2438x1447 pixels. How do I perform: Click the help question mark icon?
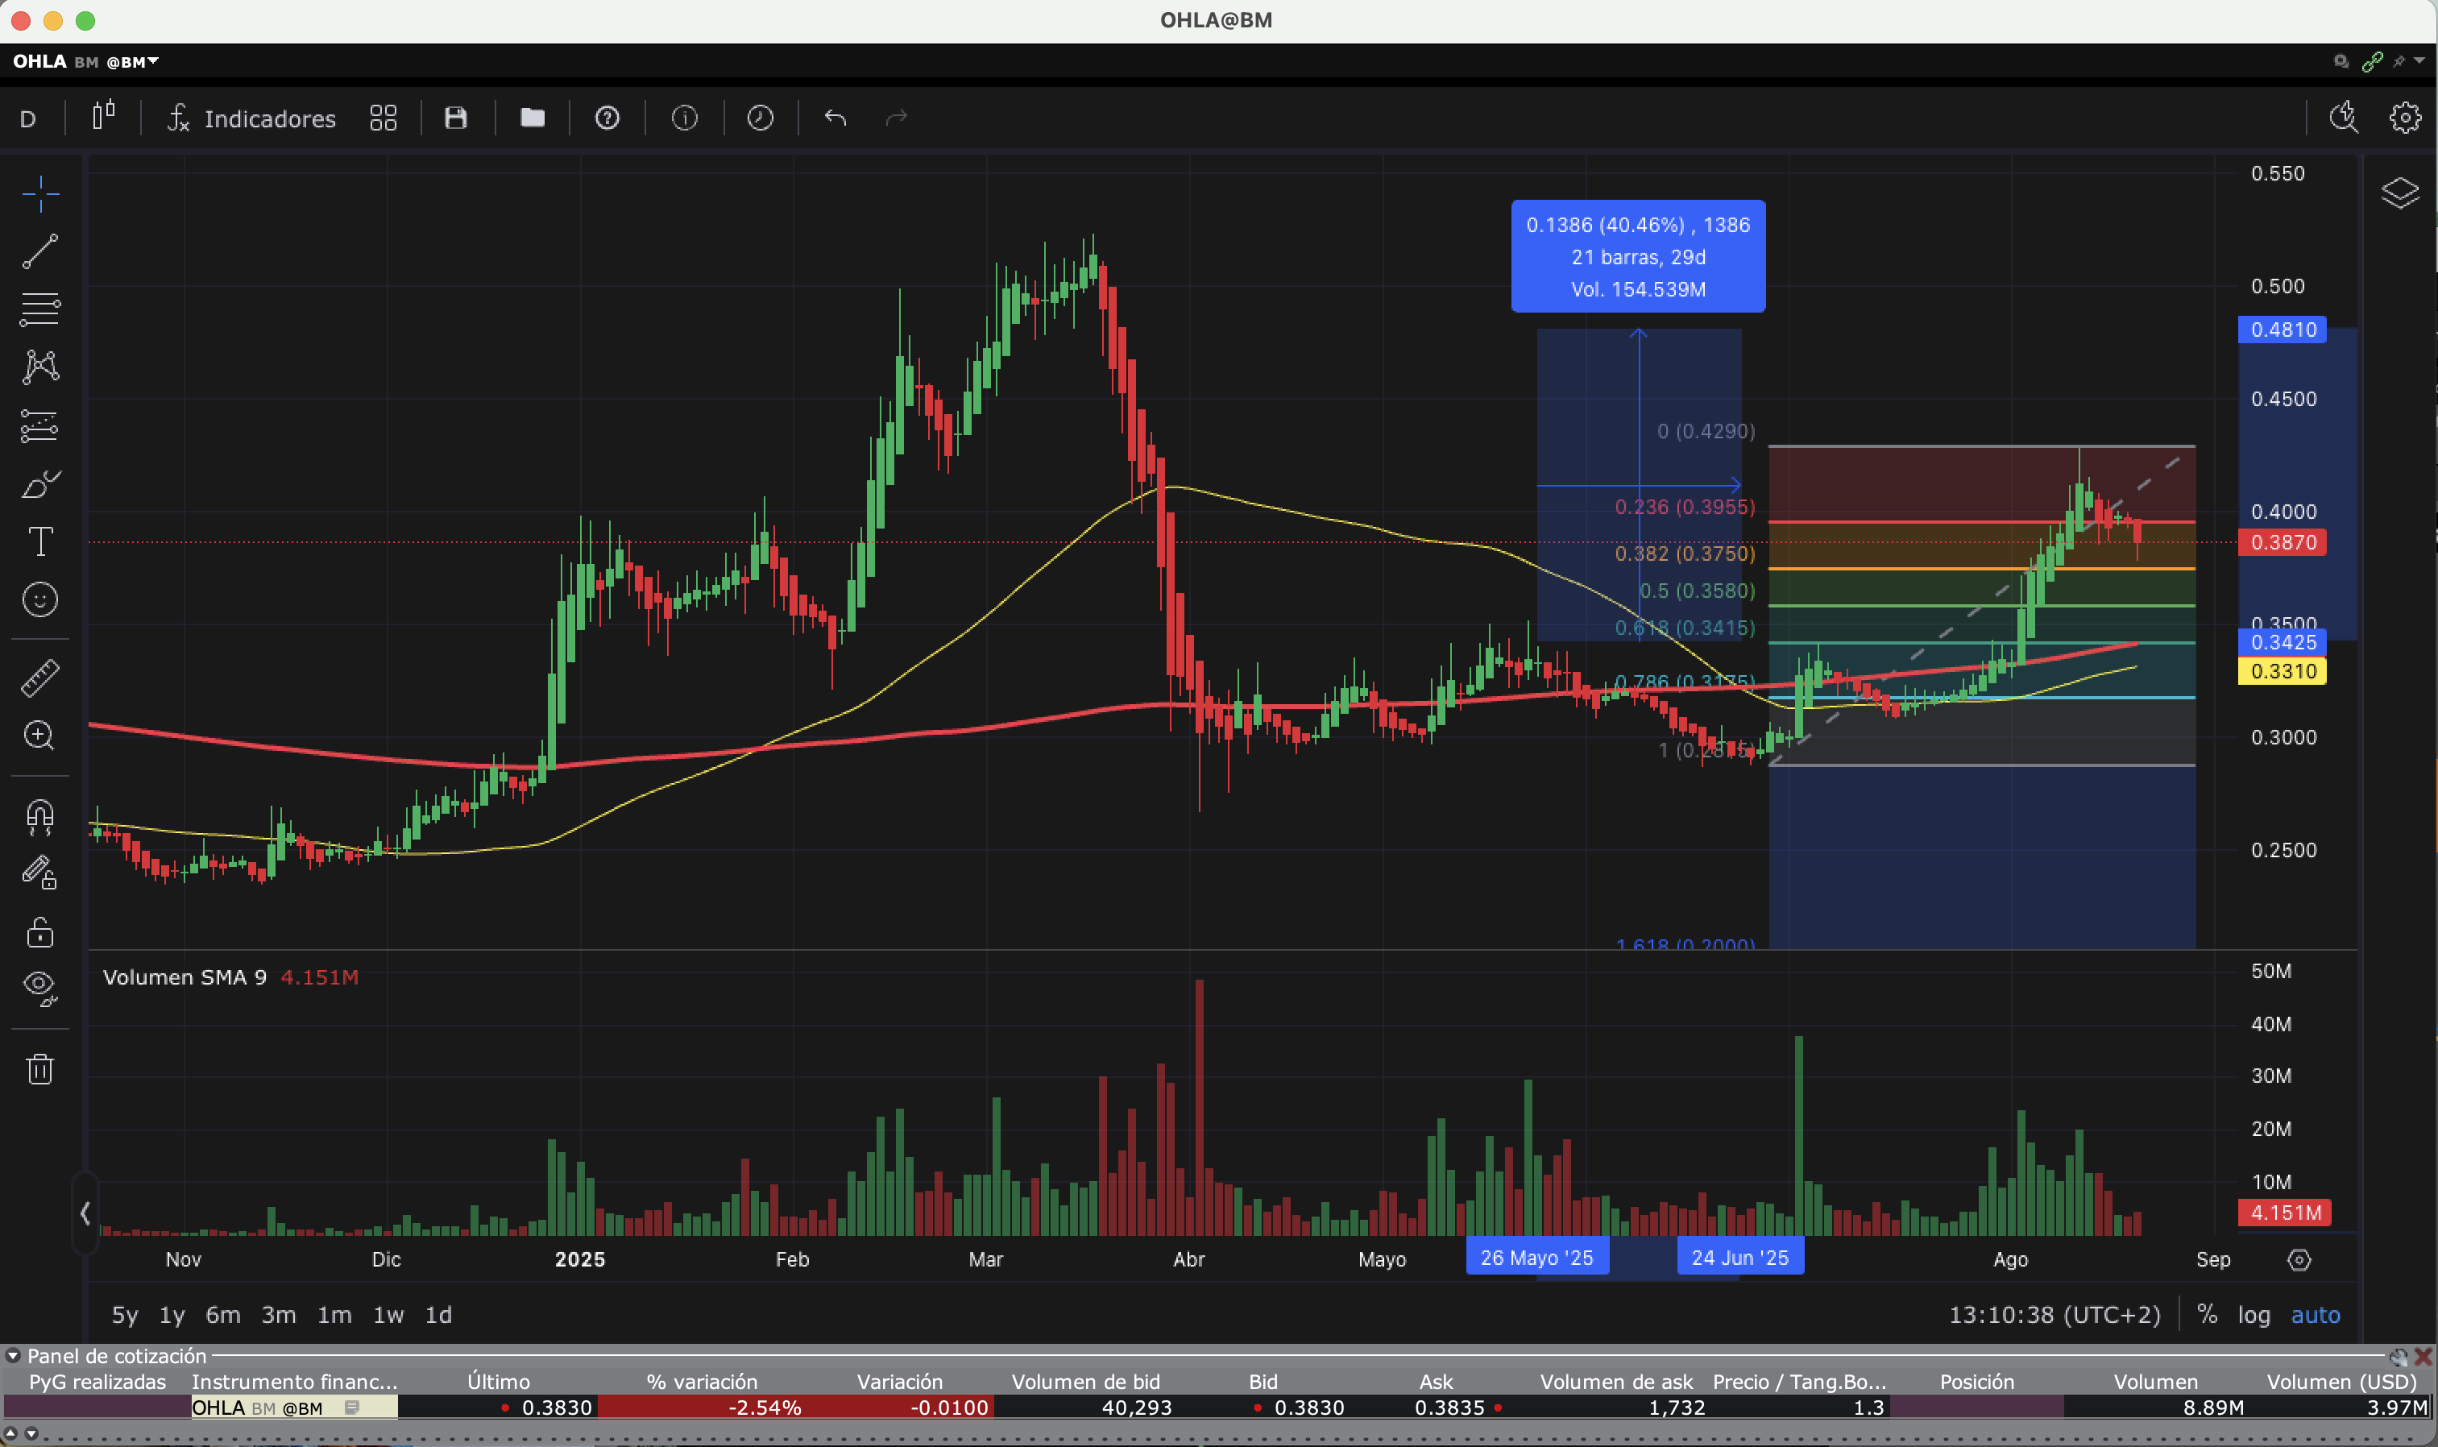607,118
